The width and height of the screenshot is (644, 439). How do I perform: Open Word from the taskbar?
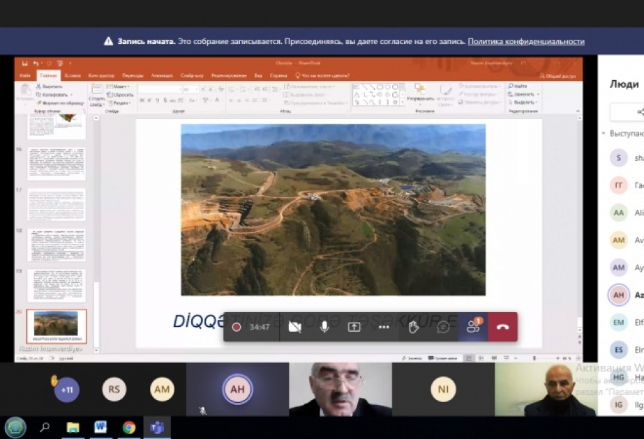coord(100,427)
